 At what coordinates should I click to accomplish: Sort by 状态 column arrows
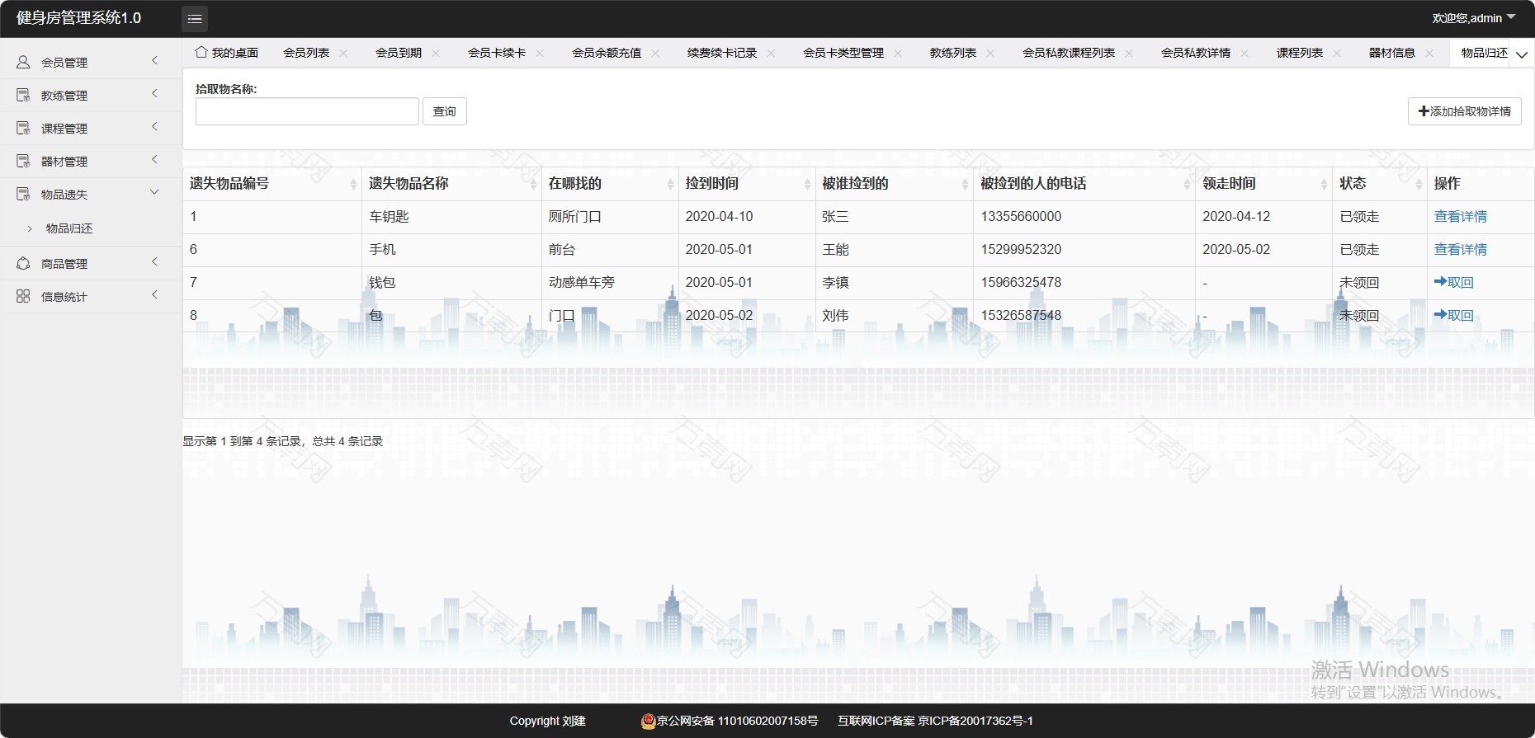(1419, 184)
